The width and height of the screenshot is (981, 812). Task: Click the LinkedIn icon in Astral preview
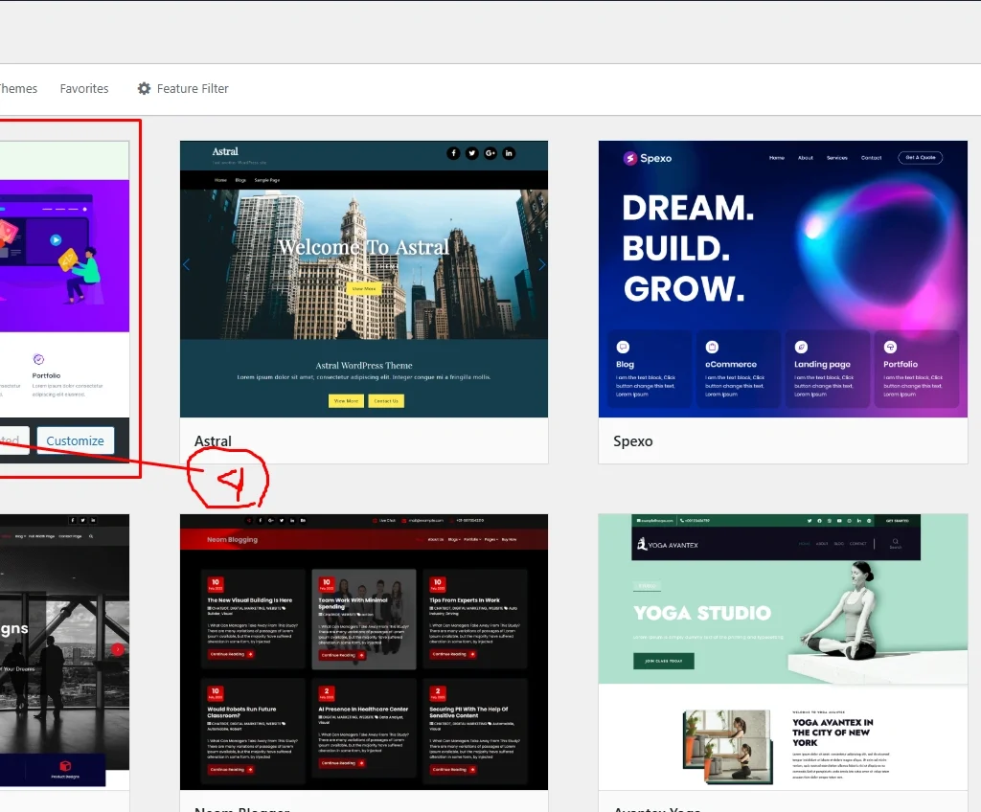pyautogui.click(x=509, y=153)
